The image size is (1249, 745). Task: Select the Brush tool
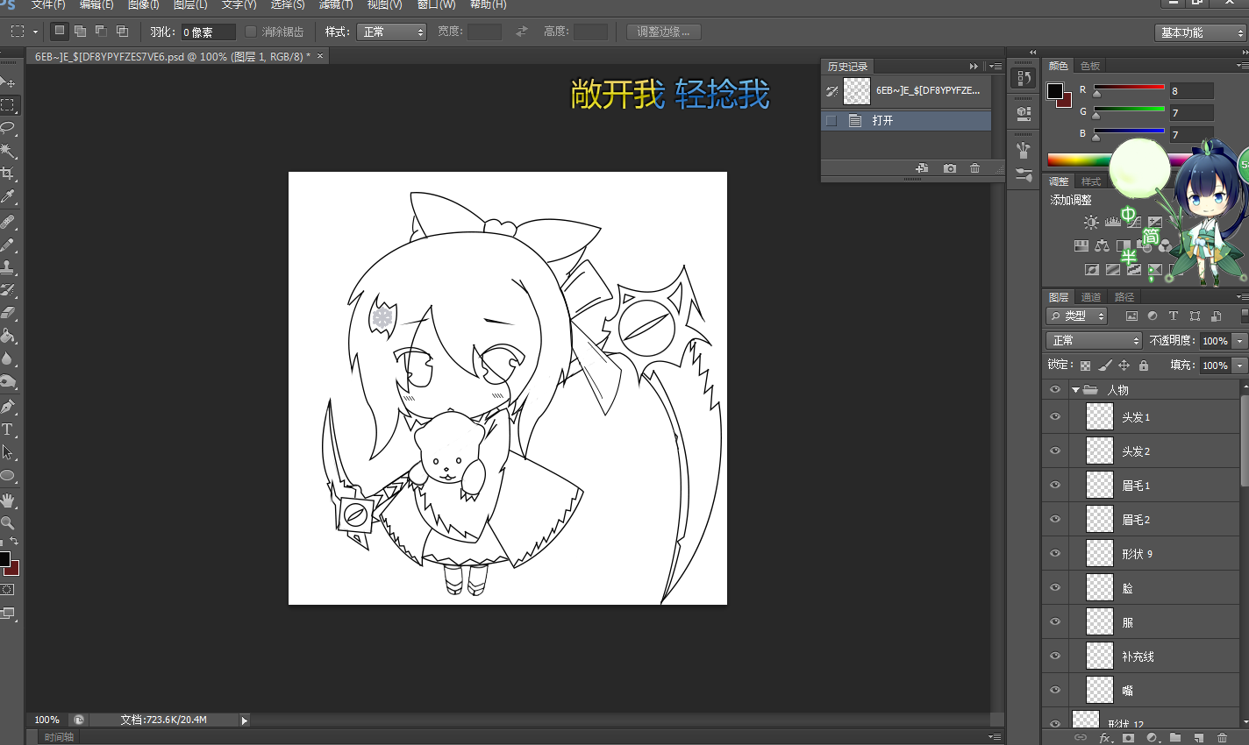8,245
